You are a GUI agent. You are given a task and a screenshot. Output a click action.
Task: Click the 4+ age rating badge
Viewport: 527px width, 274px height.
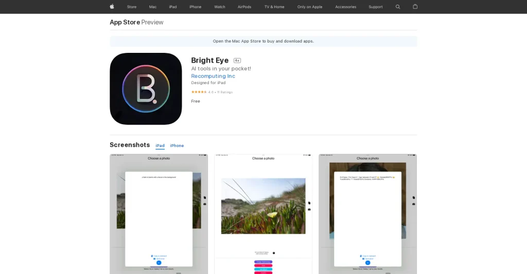[x=237, y=61]
